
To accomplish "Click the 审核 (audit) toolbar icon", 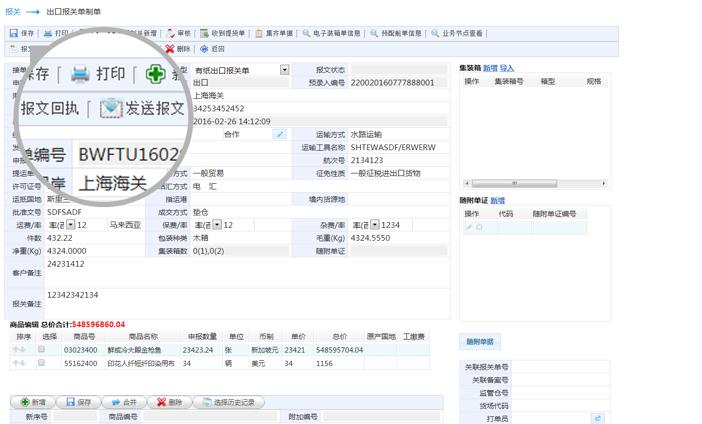I will [x=171, y=34].
